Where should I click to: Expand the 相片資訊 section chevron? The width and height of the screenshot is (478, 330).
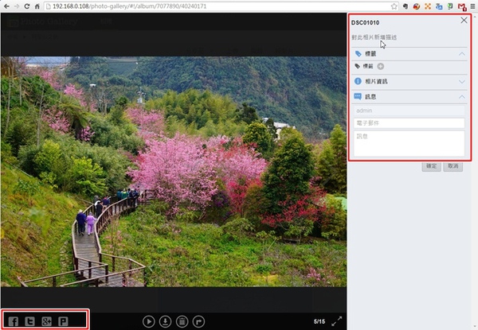pyautogui.click(x=462, y=82)
